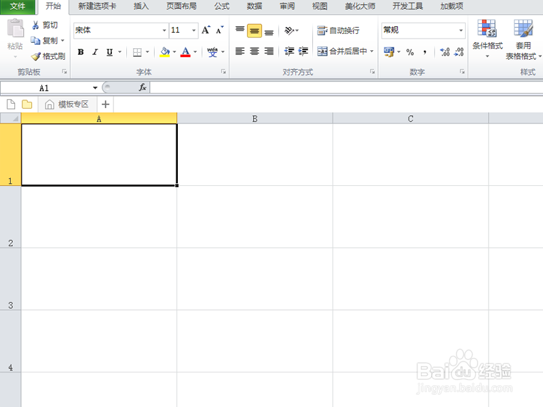543x407 pixels.
Task: Align text right
Action: click(x=269, y=52)
